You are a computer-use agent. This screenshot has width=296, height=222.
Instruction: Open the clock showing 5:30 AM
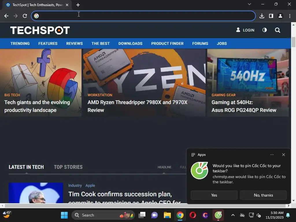click(275, 215)
